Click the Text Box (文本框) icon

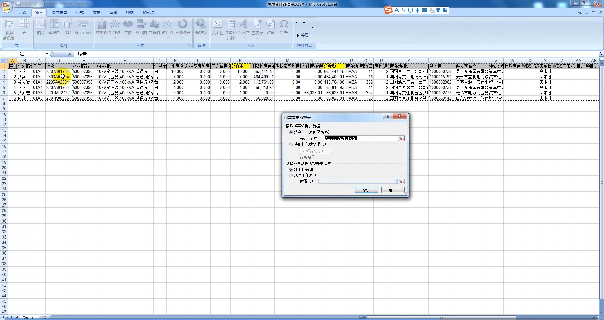217,25
